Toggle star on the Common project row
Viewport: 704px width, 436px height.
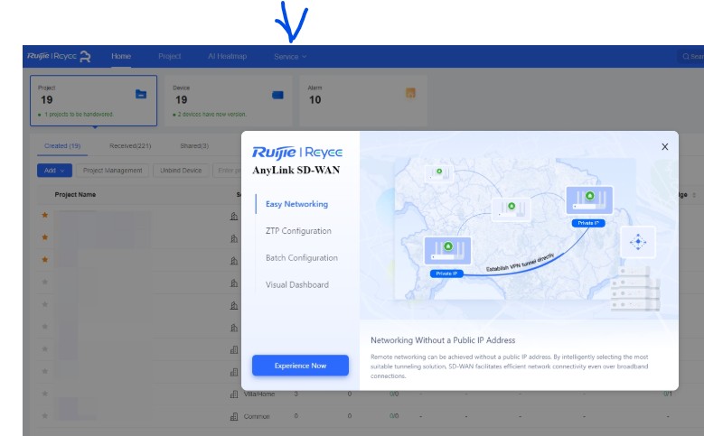click(45, 416)
